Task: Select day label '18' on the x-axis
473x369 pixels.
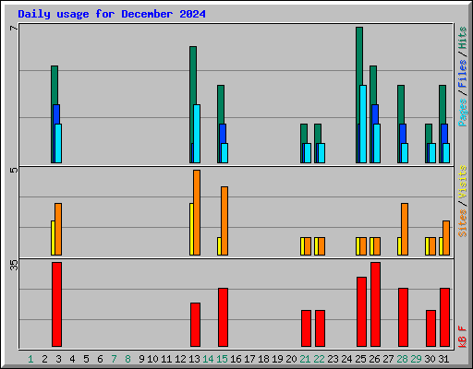Action: [x=263, y=359]
